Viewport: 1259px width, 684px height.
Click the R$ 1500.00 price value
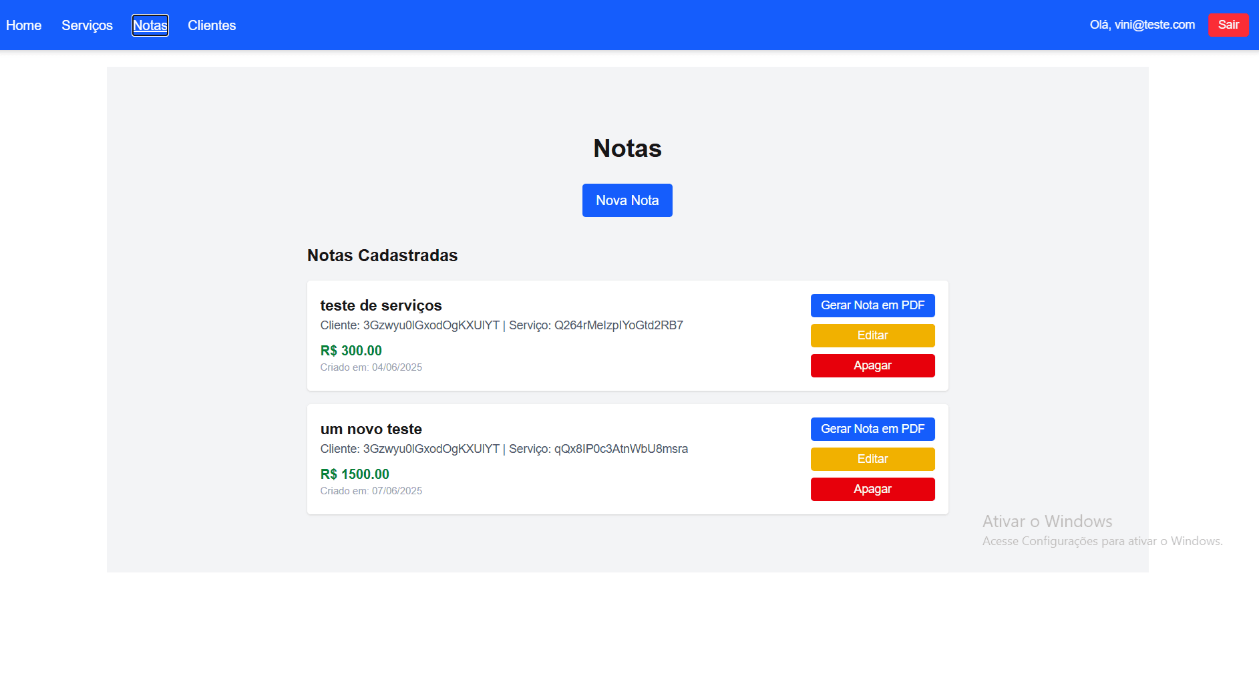(355, 474)
